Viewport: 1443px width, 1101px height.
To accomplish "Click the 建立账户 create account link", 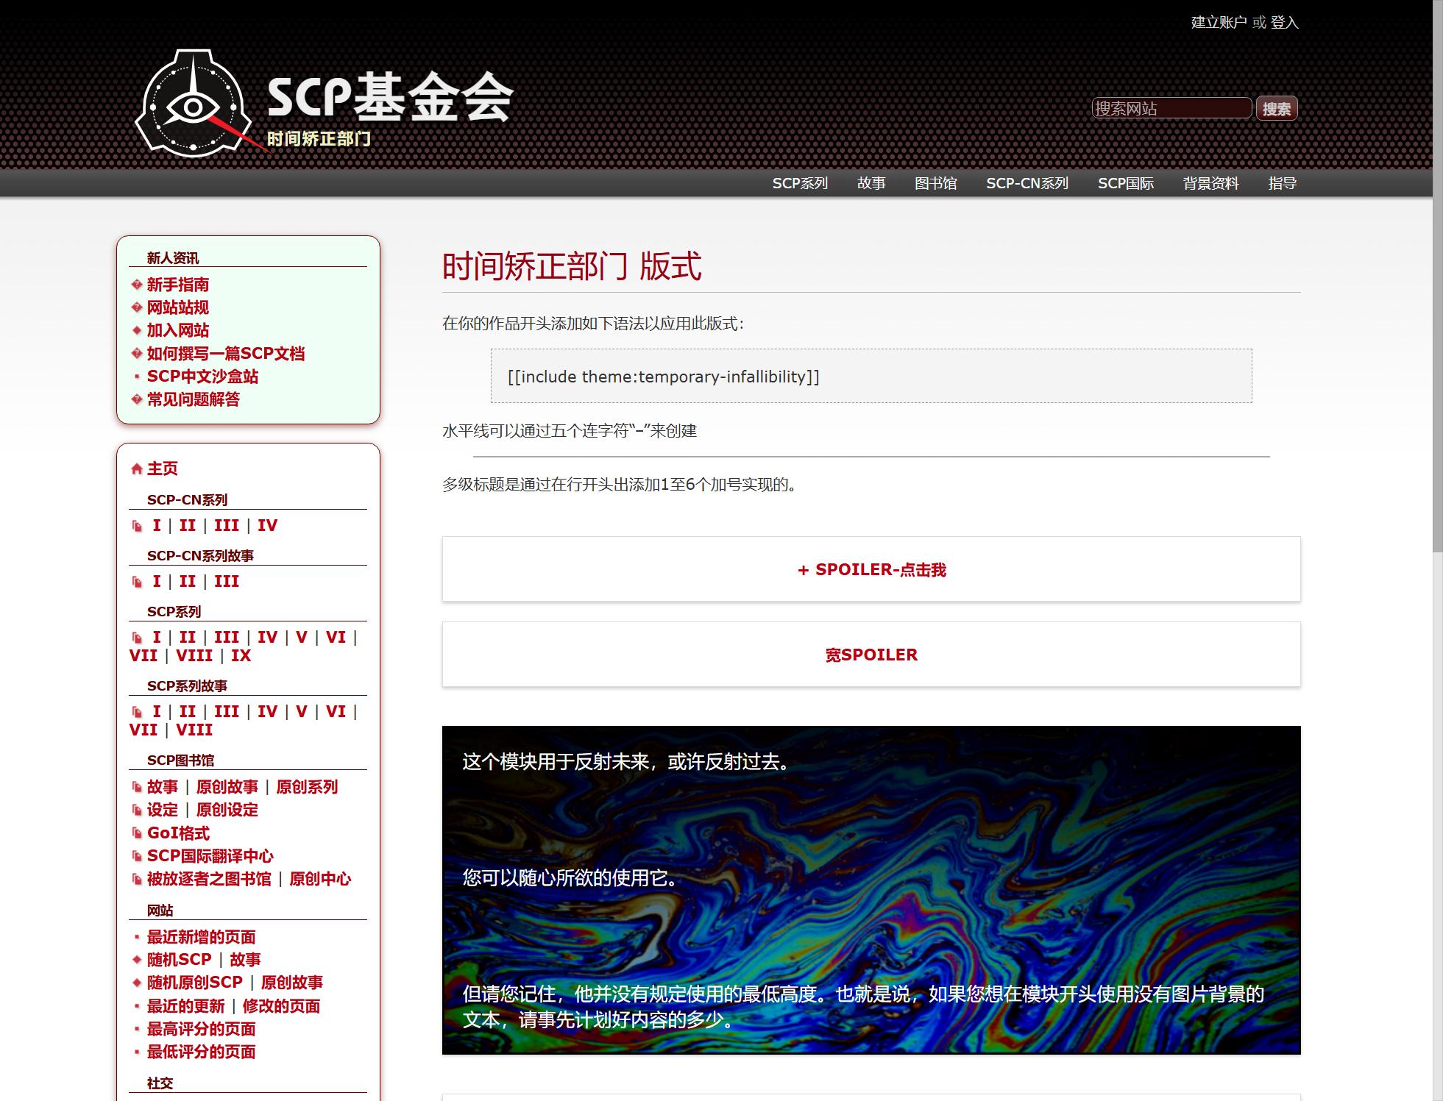I will click(1219, 22).
